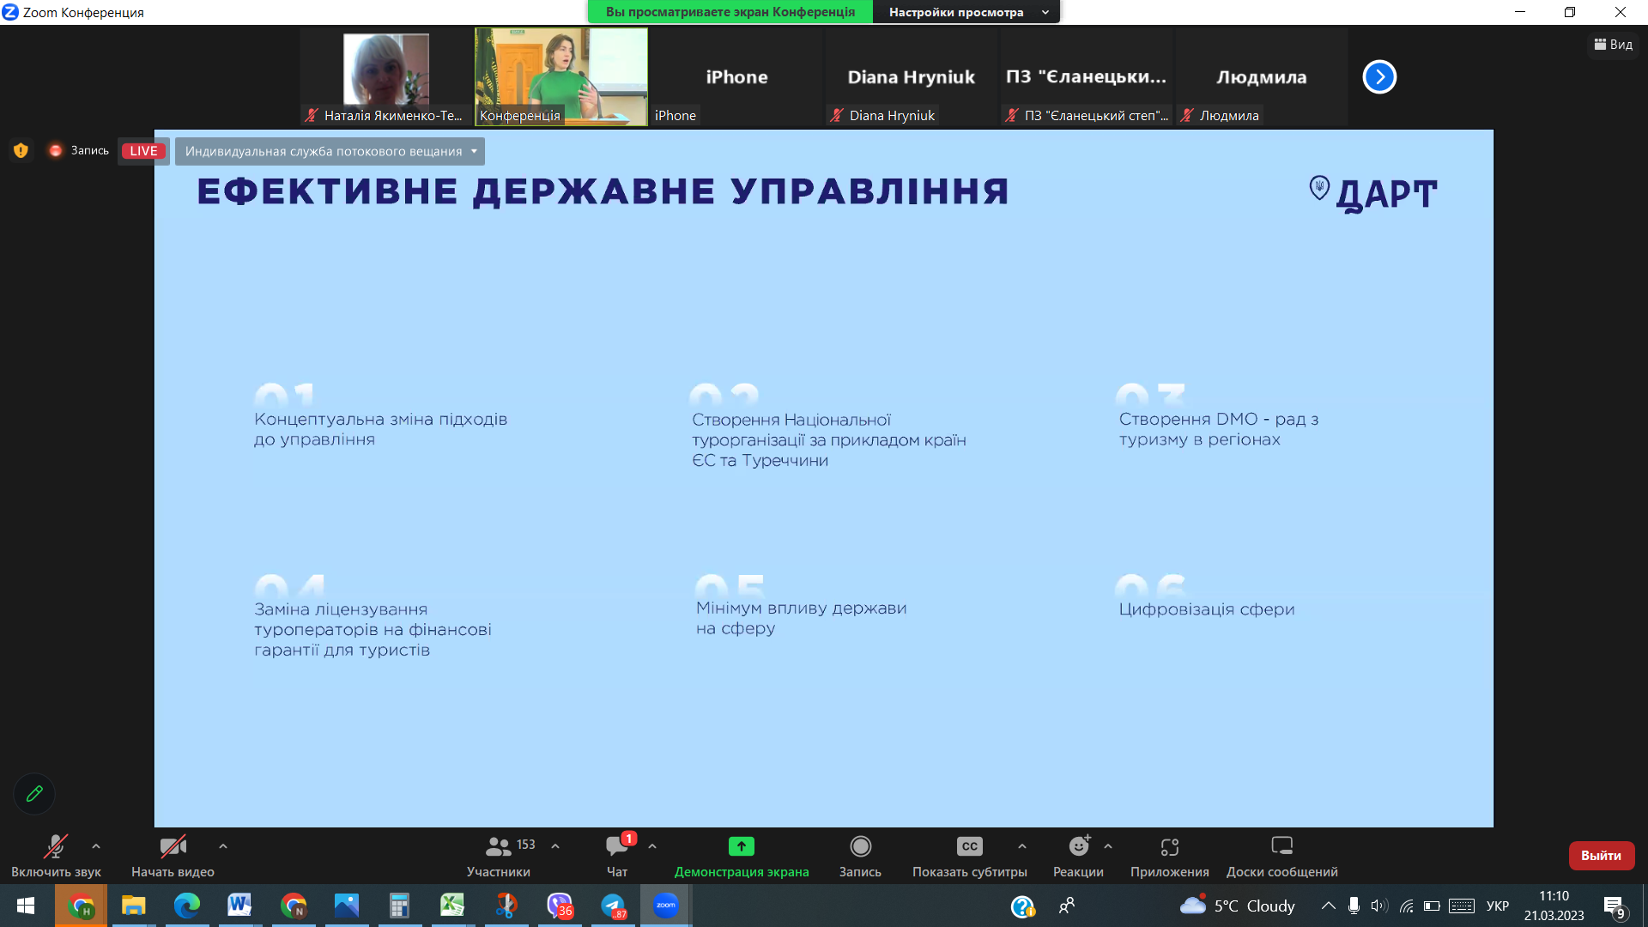This screenshot has width=1648, height=927.
Task: Unmute microphone with Включить звук
Action: (56, 847)
